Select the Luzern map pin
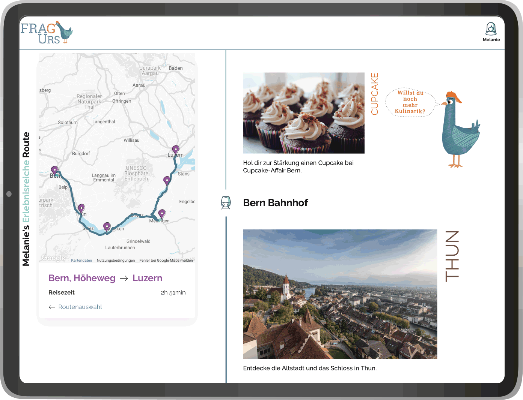Screen dimensions: 523x400 point(175,150)
